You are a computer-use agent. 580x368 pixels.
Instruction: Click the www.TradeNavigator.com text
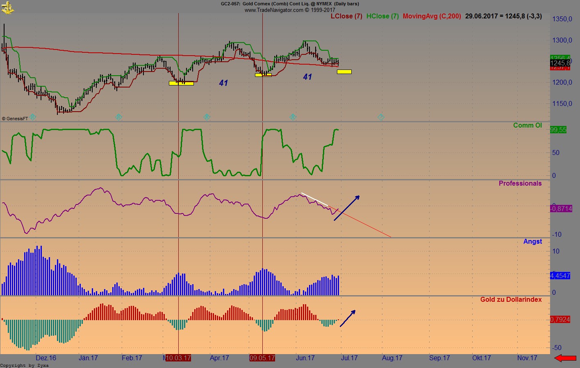click(290, 10)
